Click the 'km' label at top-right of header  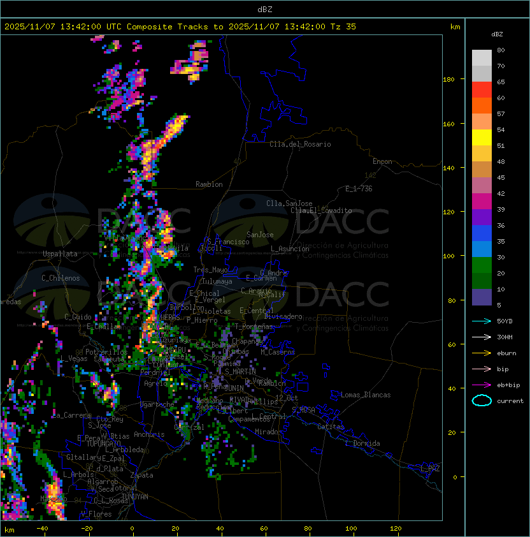pyautogui.click(x=455, y=27)
